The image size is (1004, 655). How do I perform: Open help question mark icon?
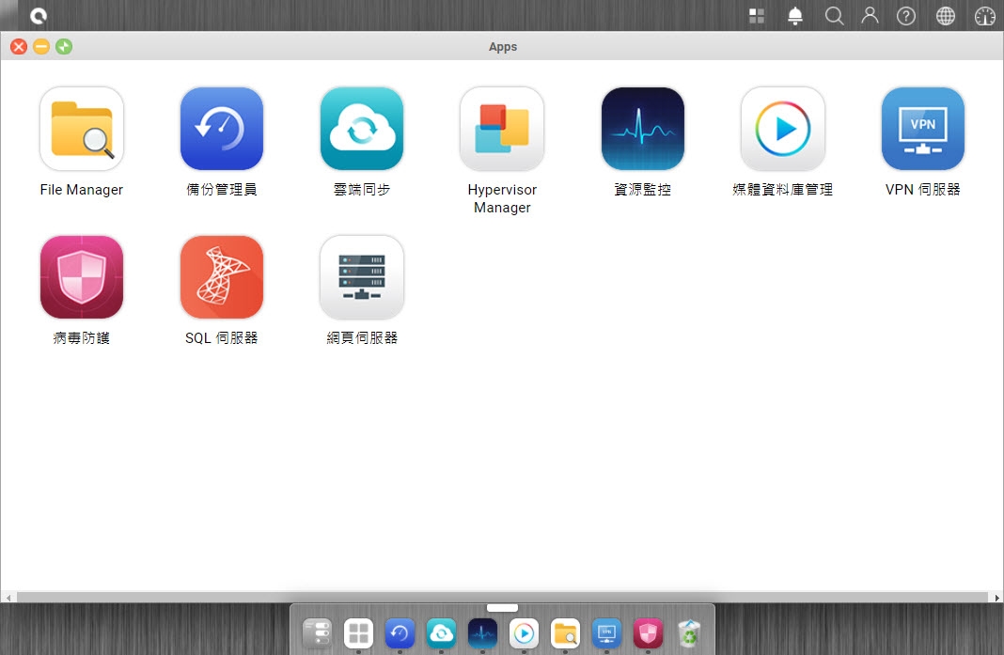906,16
